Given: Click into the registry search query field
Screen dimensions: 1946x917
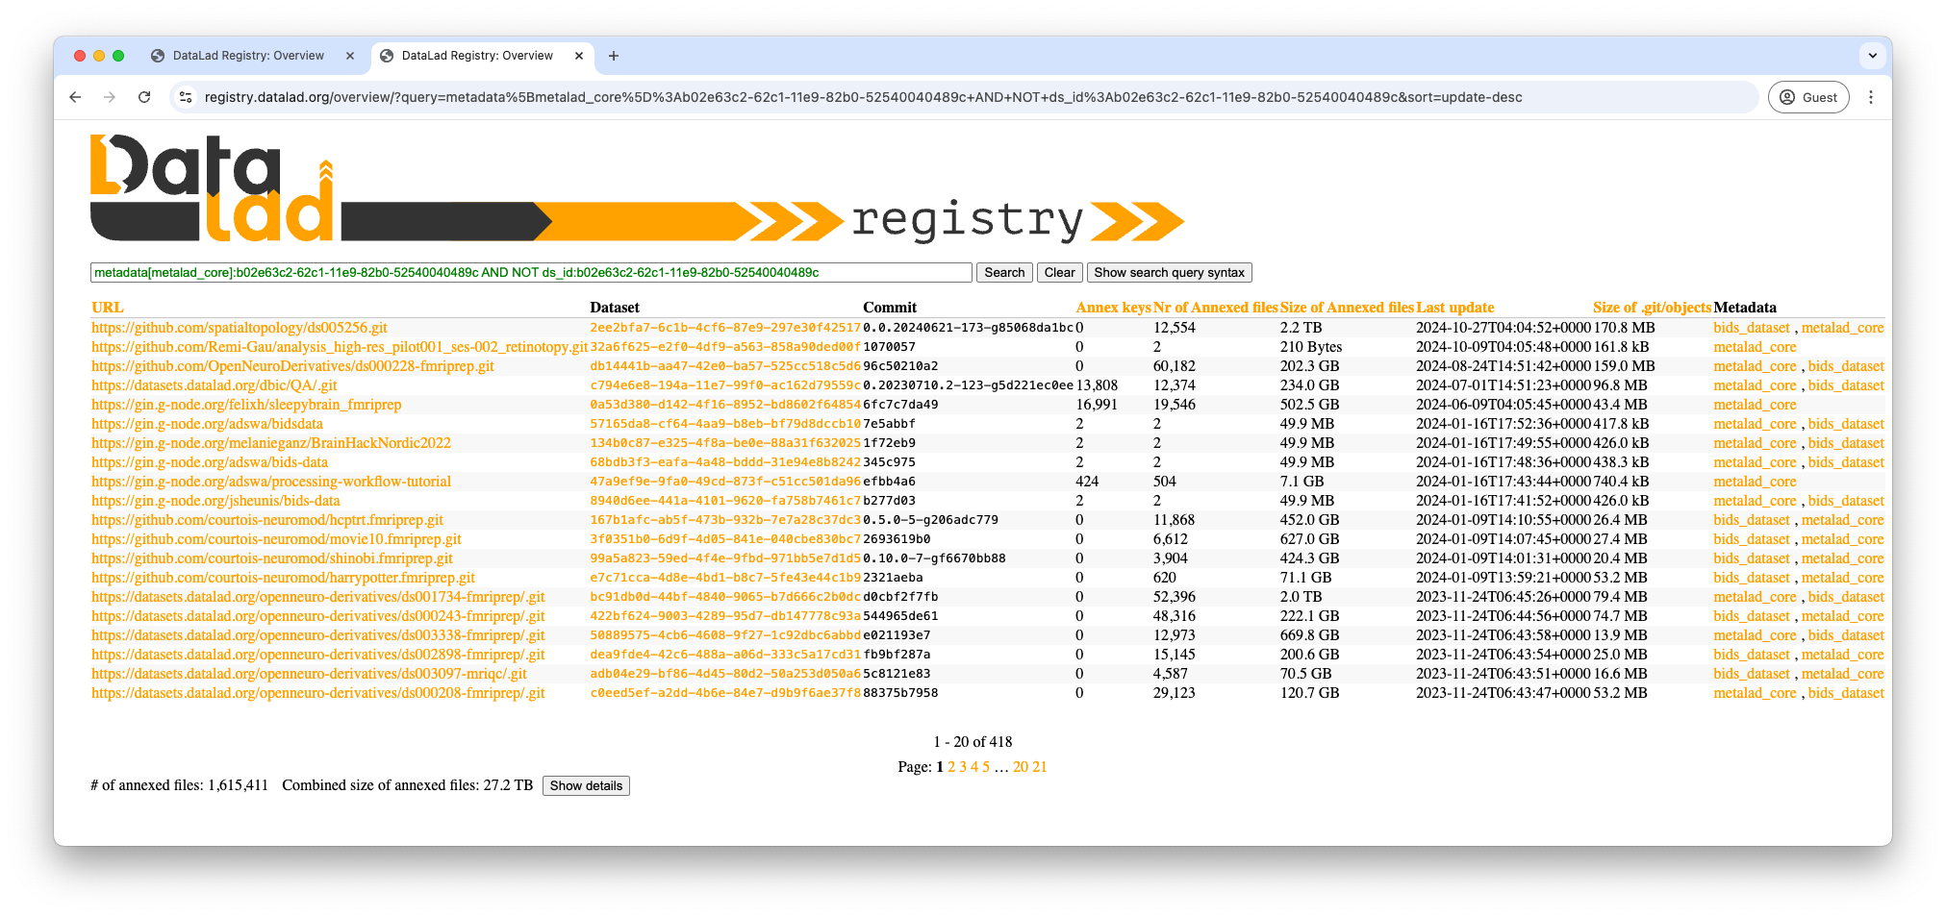Looking at the screenshot, I should coord(531,273).
